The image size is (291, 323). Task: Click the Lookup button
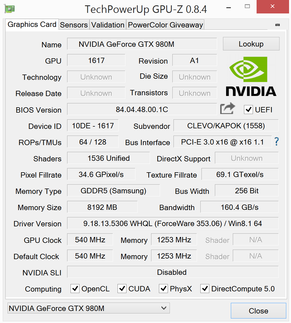tap(251, 44)
